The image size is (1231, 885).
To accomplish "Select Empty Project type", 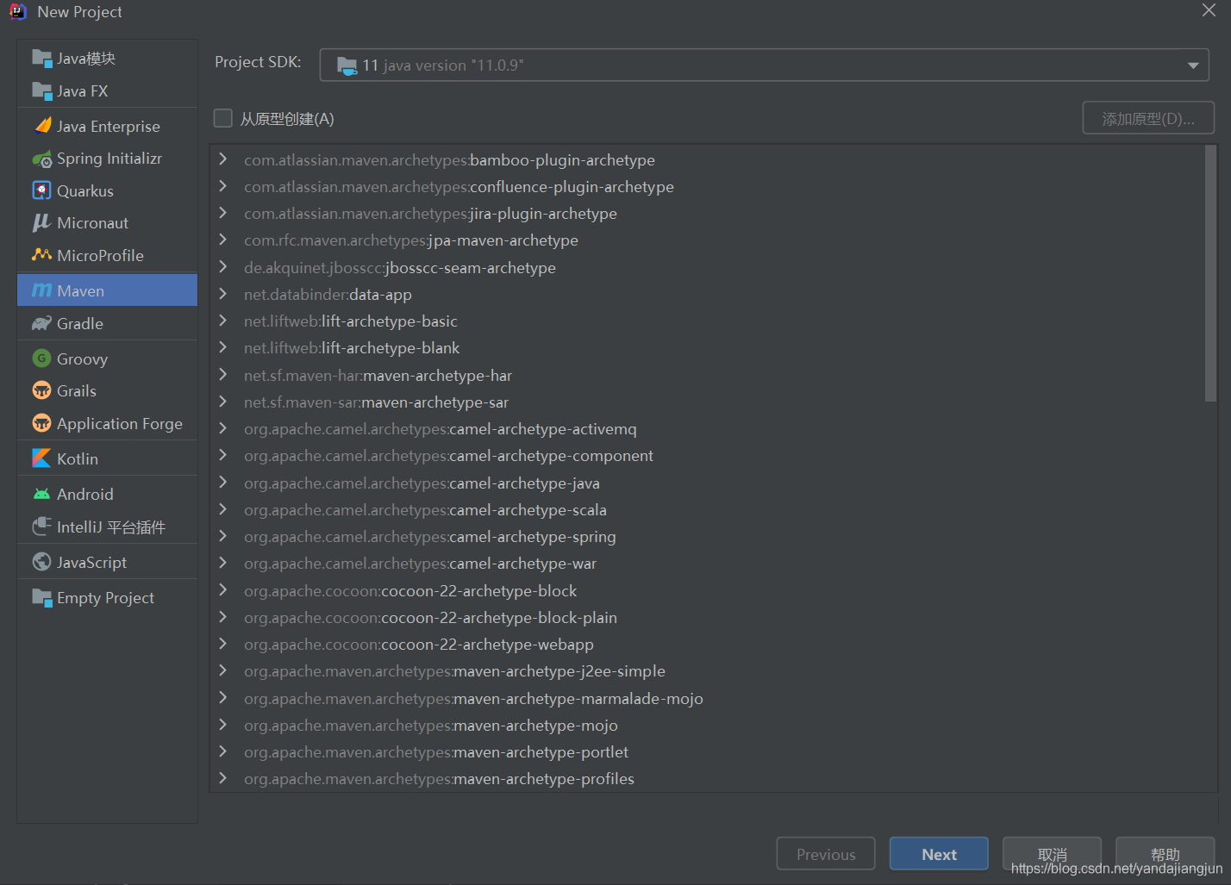I will pos(108,597).
